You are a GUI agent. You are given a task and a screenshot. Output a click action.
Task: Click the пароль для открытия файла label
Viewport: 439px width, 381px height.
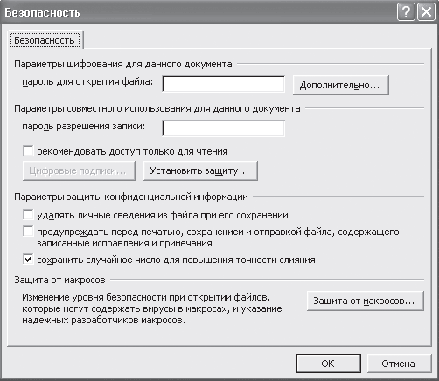click(x=87, y=82)
